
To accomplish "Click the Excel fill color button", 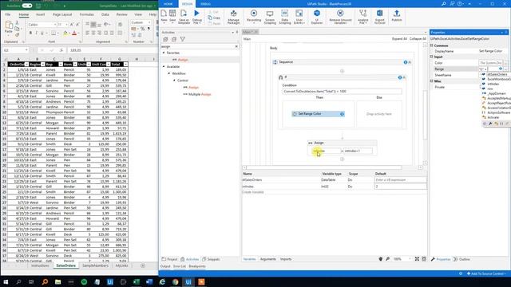I will 65,33.
